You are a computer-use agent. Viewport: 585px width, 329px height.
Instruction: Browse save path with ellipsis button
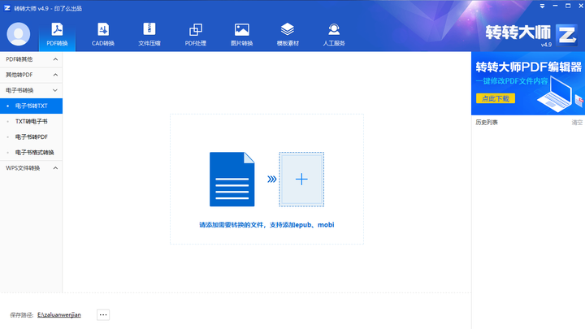(103, 315)
